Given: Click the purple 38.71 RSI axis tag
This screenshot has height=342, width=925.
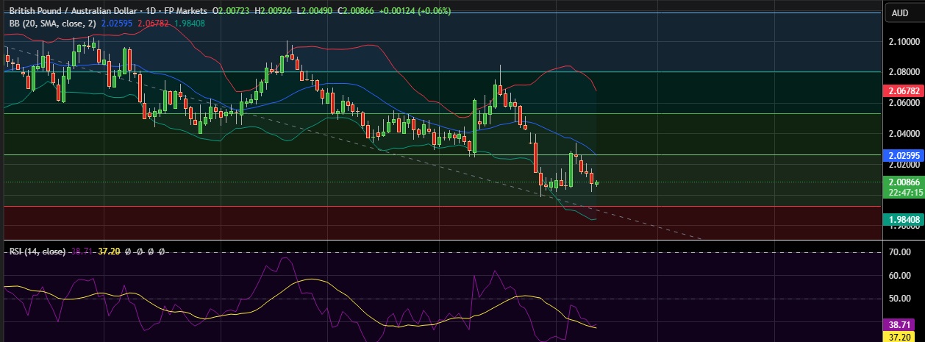Looking at the screenshot, I should [x=900, y=324].
